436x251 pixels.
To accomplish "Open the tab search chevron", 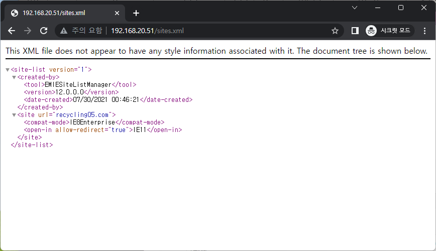I will [x=355, y=8].
